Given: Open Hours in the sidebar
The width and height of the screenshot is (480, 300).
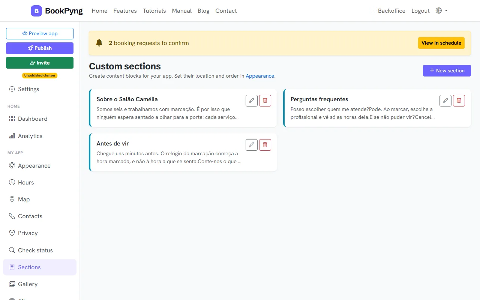Looking at the screenshot, I should [40, 183].
